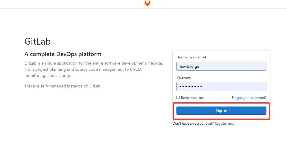
Task: Click the Password label text
Action: click(x=184, y=77)
